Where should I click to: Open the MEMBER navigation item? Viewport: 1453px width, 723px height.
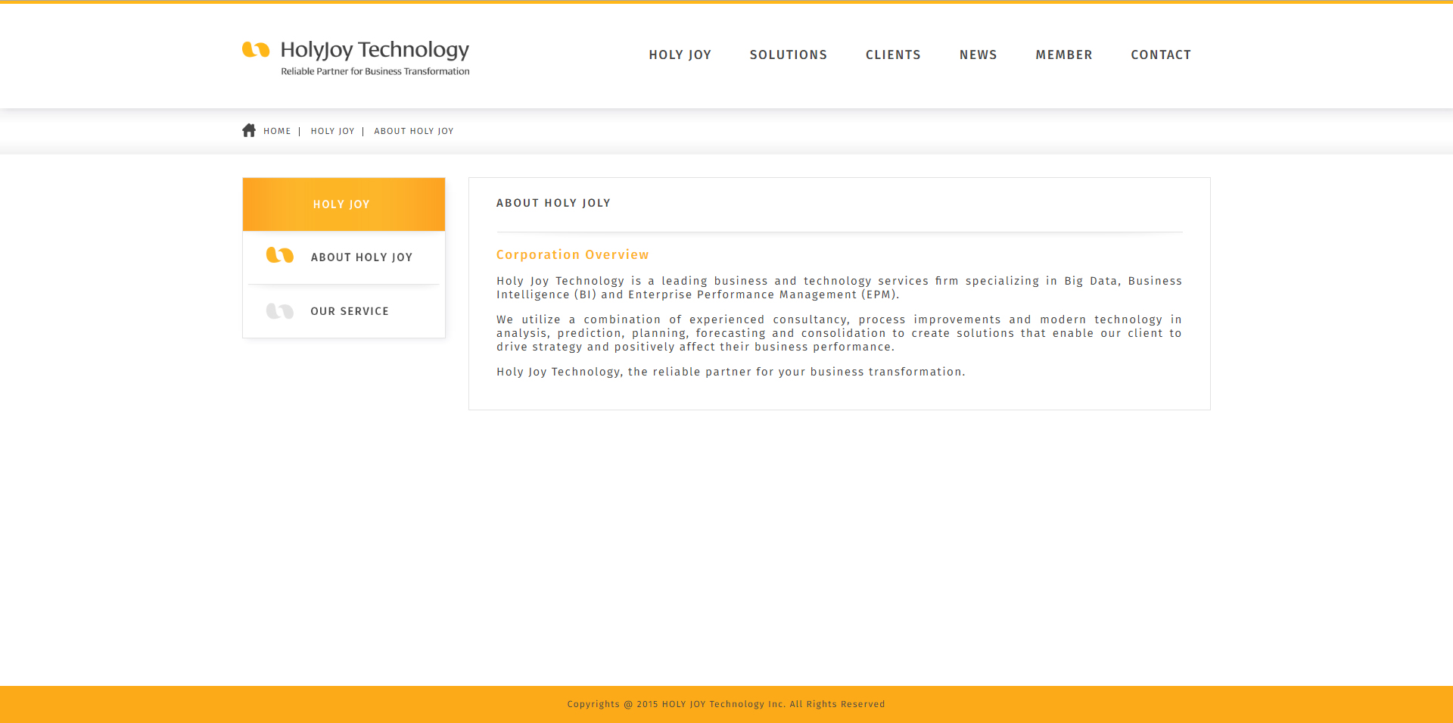[1064, 55]
